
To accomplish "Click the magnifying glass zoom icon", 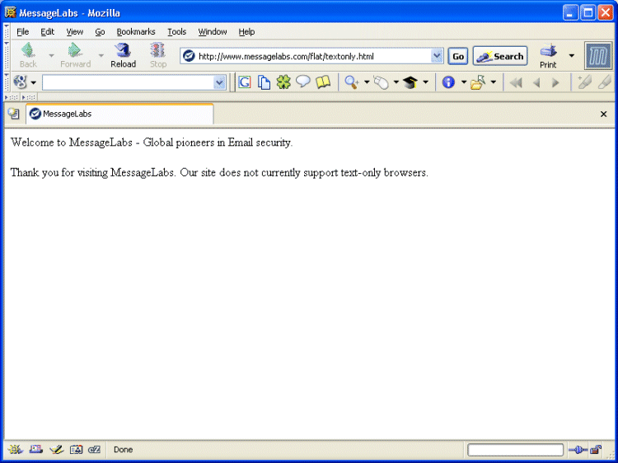I will click(352, 82).
